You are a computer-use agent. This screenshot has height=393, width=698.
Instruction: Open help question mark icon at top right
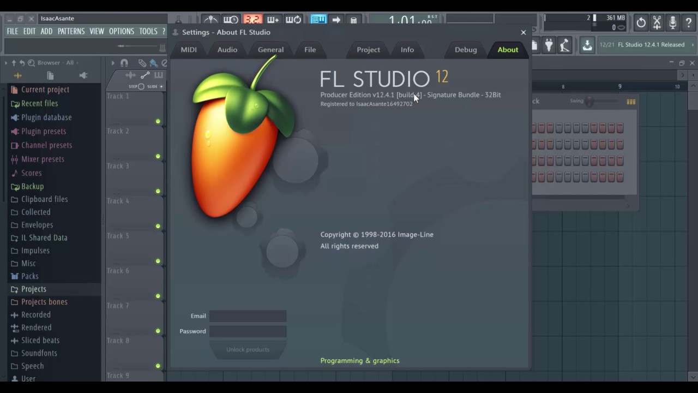[689, 22]
